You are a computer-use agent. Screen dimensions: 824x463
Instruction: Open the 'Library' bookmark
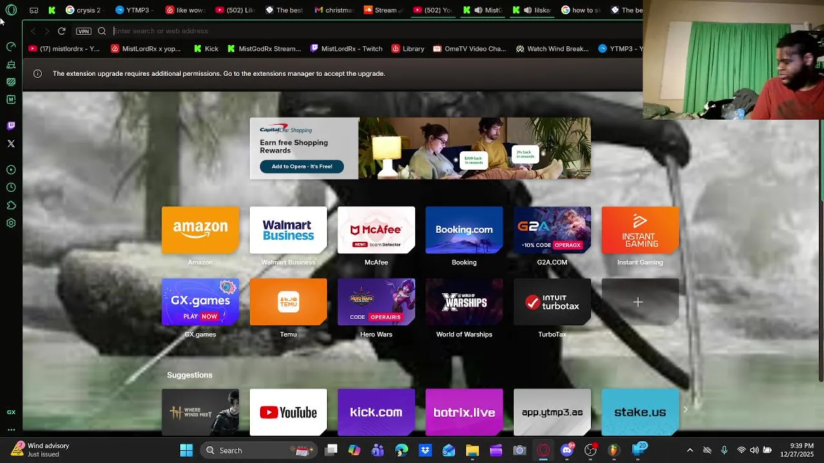coord(408,49)
